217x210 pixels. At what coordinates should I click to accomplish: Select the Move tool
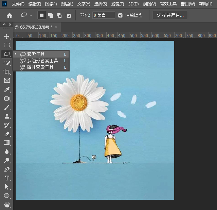coord(6,36)
